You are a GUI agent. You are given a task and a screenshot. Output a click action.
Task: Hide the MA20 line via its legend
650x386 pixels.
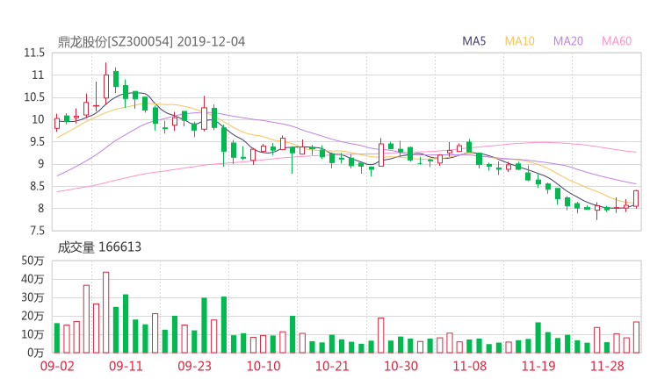[567, 41]
